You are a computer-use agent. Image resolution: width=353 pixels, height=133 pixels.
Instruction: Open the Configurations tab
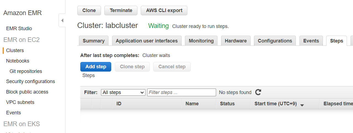275,41
